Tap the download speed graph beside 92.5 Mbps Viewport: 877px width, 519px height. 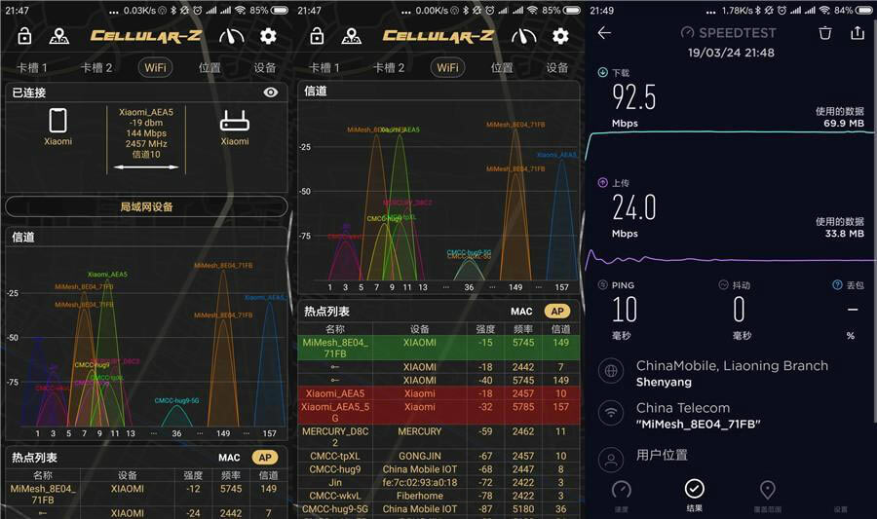pyautogui.click(x=731, y=133)
